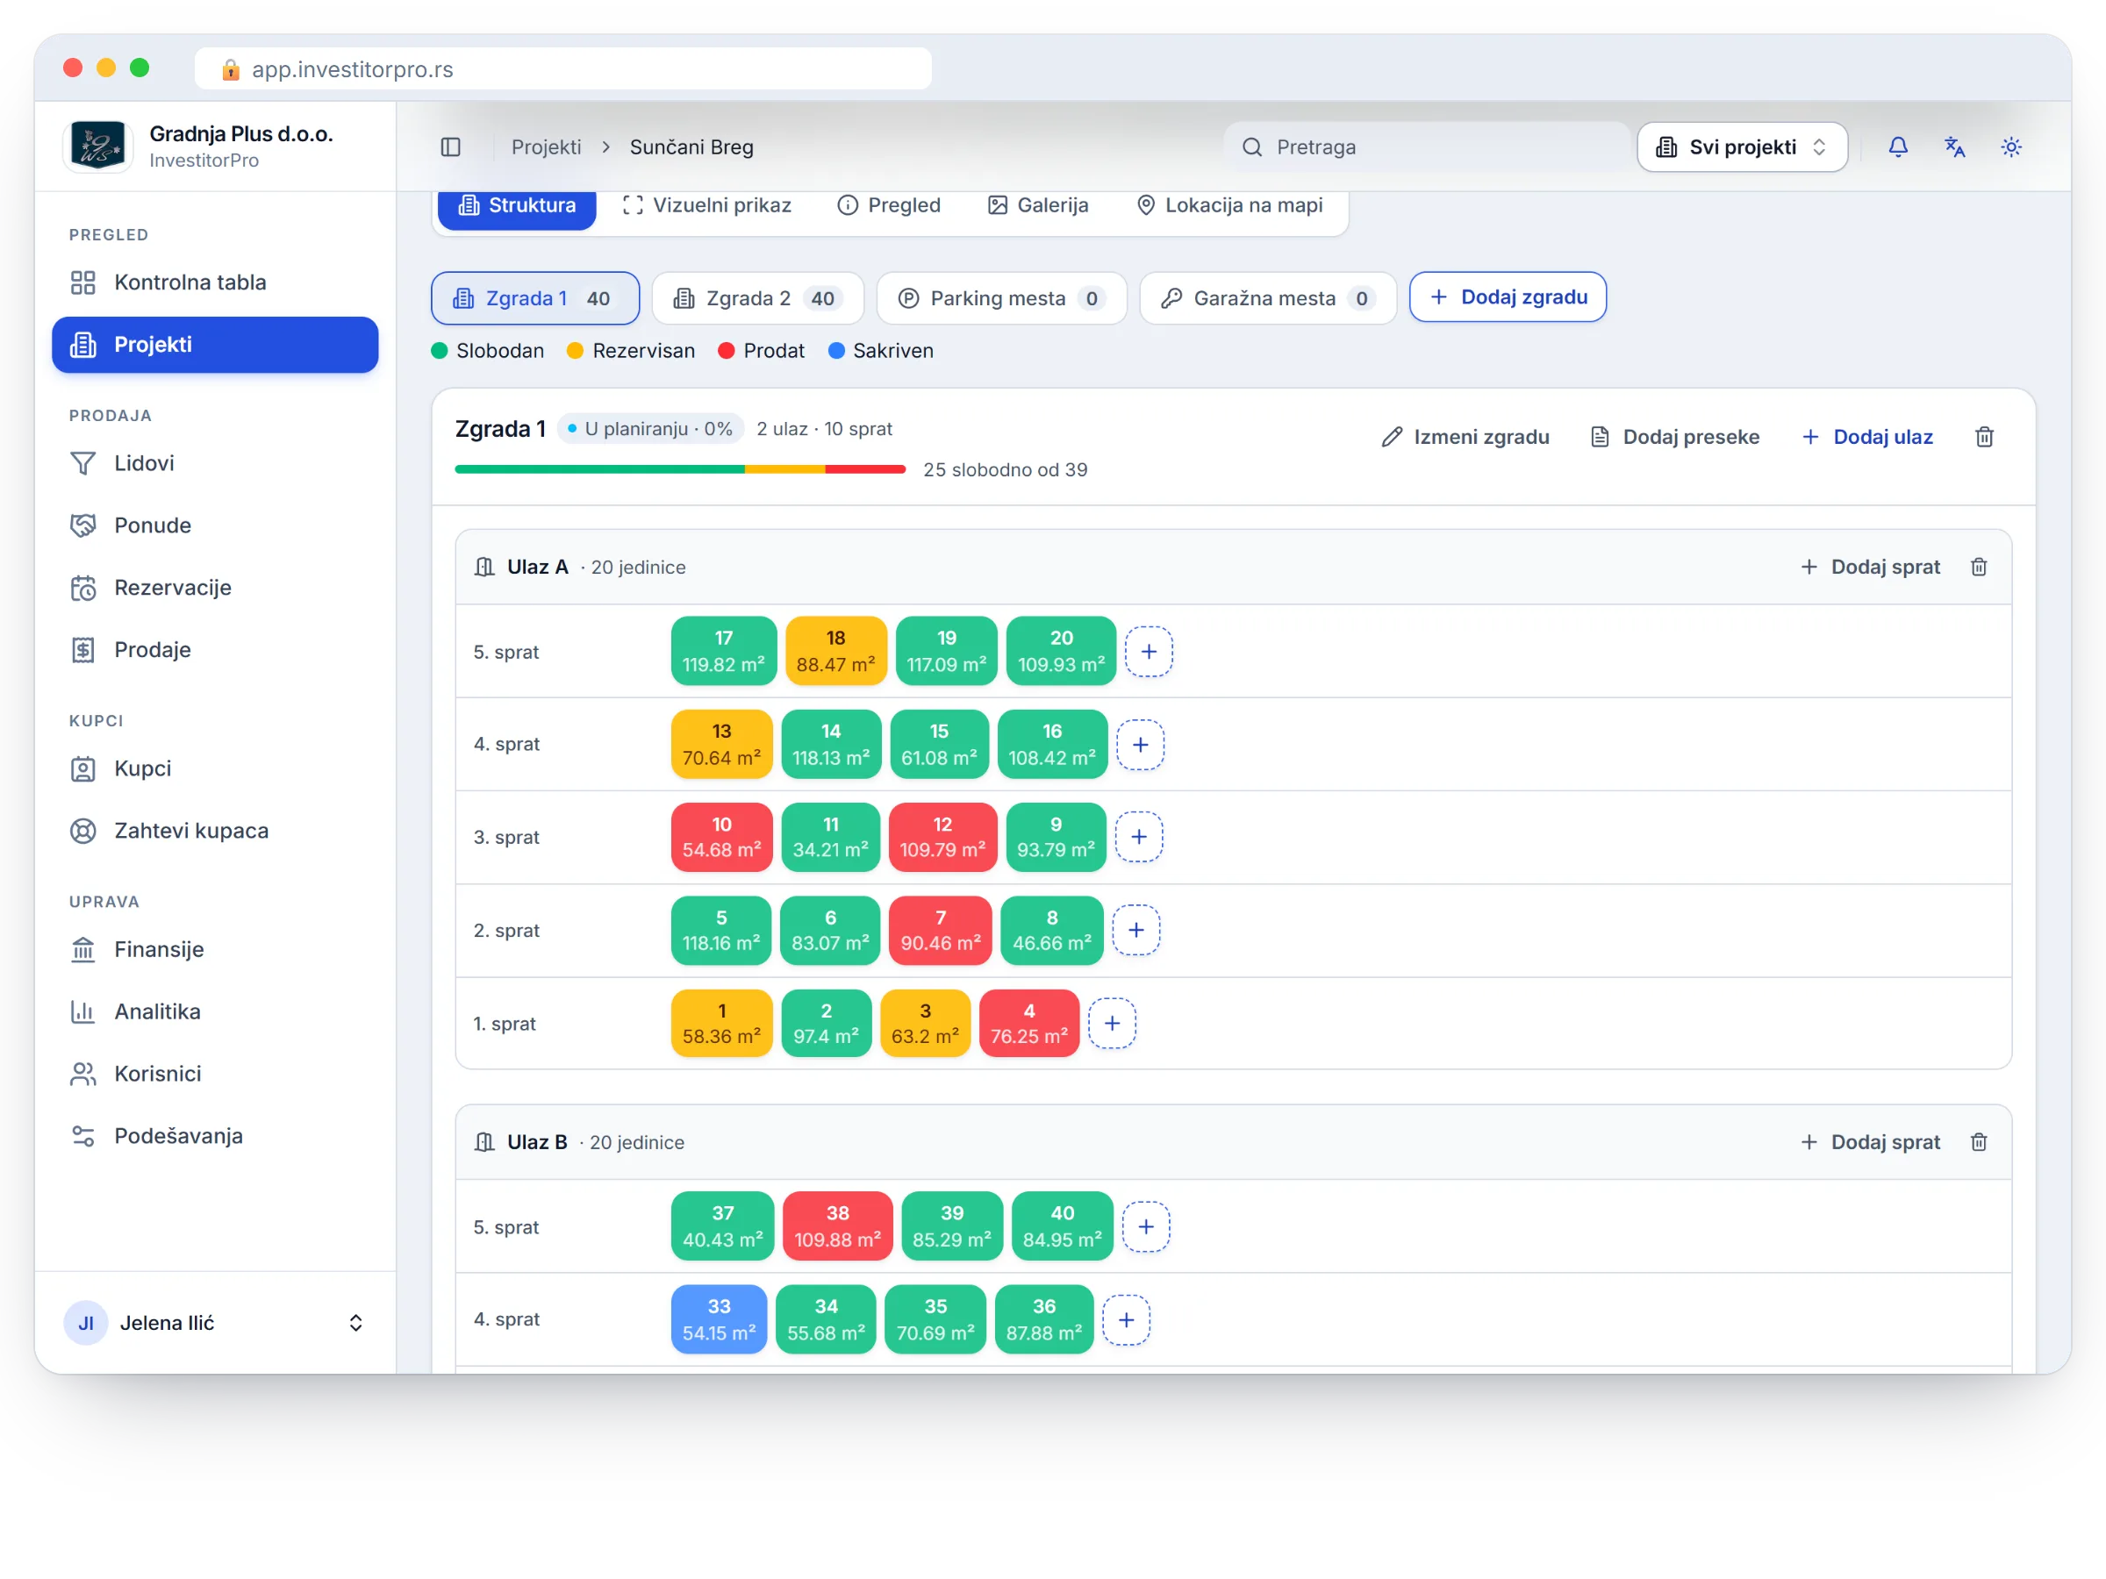Switch theme with sun icon
Screen dimensions: 2106x1579
[2011, 146]
